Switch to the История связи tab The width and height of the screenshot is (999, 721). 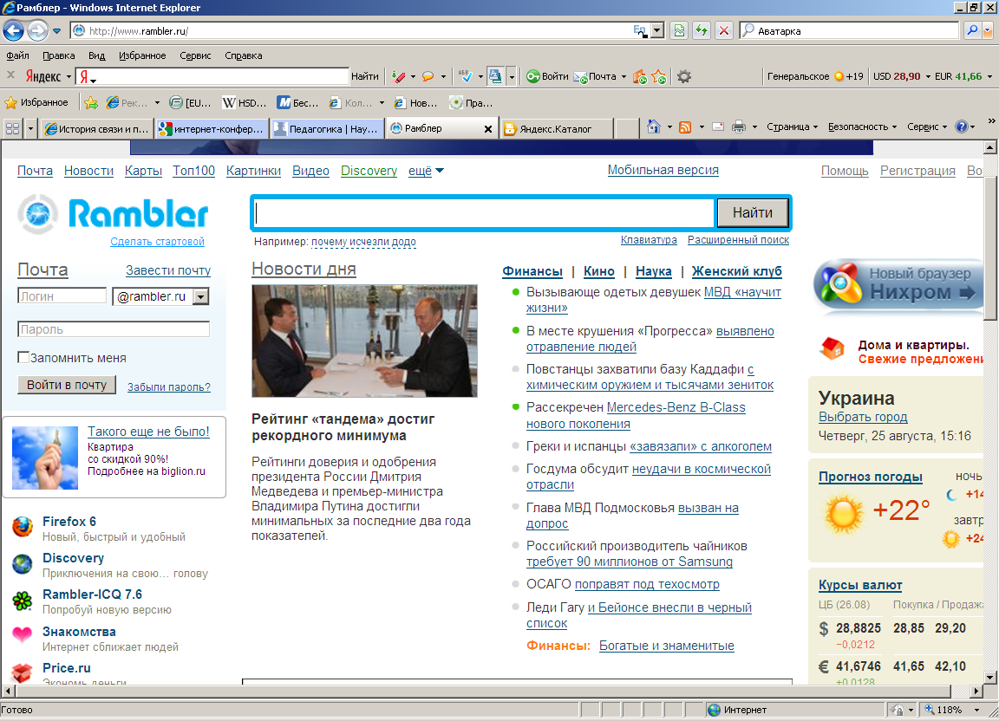click(96, 128)
